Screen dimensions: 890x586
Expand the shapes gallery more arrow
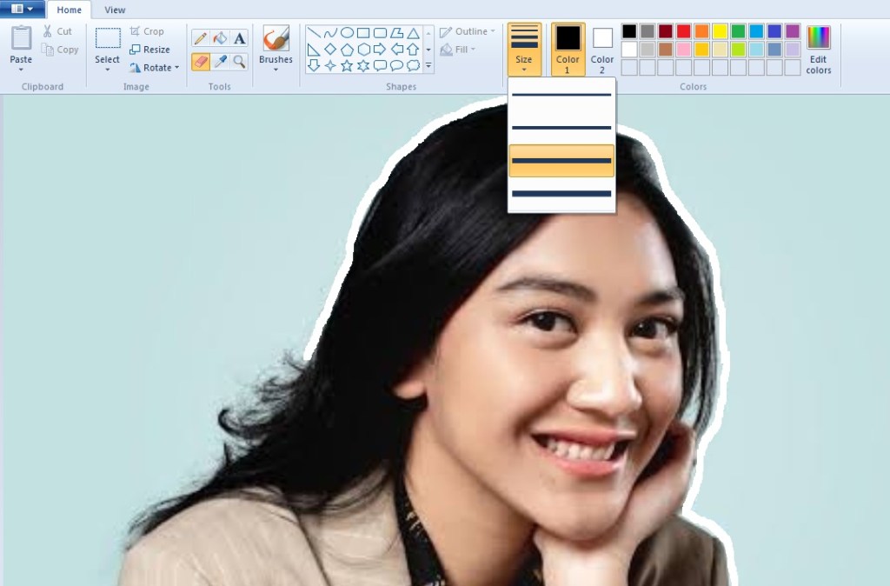[428, 65]
